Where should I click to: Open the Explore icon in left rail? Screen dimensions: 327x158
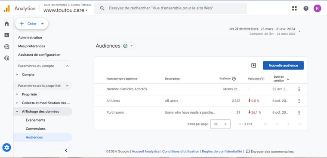pyautogui.click(x=7, y=47)
